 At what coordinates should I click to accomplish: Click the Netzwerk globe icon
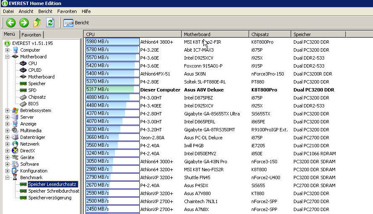pos(15,144)
